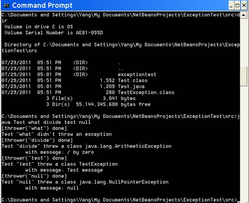Click scrollbar track below the thumb
Screen dimensions: 249x203
pyautogui.click(x=244, y=143)
